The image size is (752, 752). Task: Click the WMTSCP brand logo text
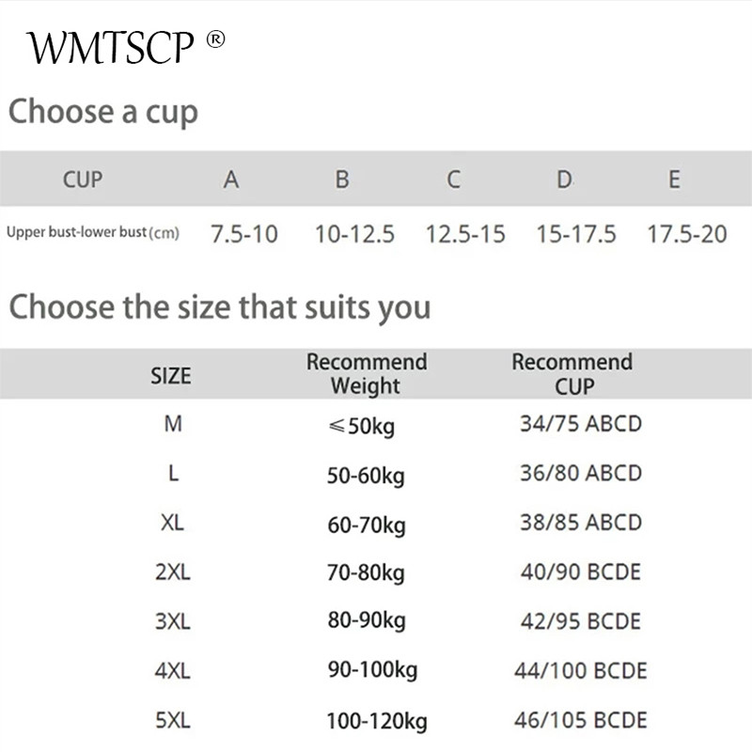pyautogui.click(x=111, y=47)
